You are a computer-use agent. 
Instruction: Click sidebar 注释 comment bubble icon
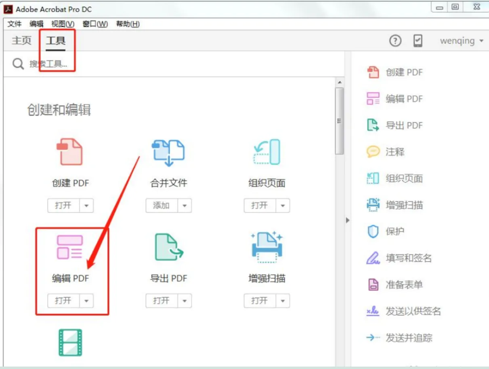coord(373,152)
